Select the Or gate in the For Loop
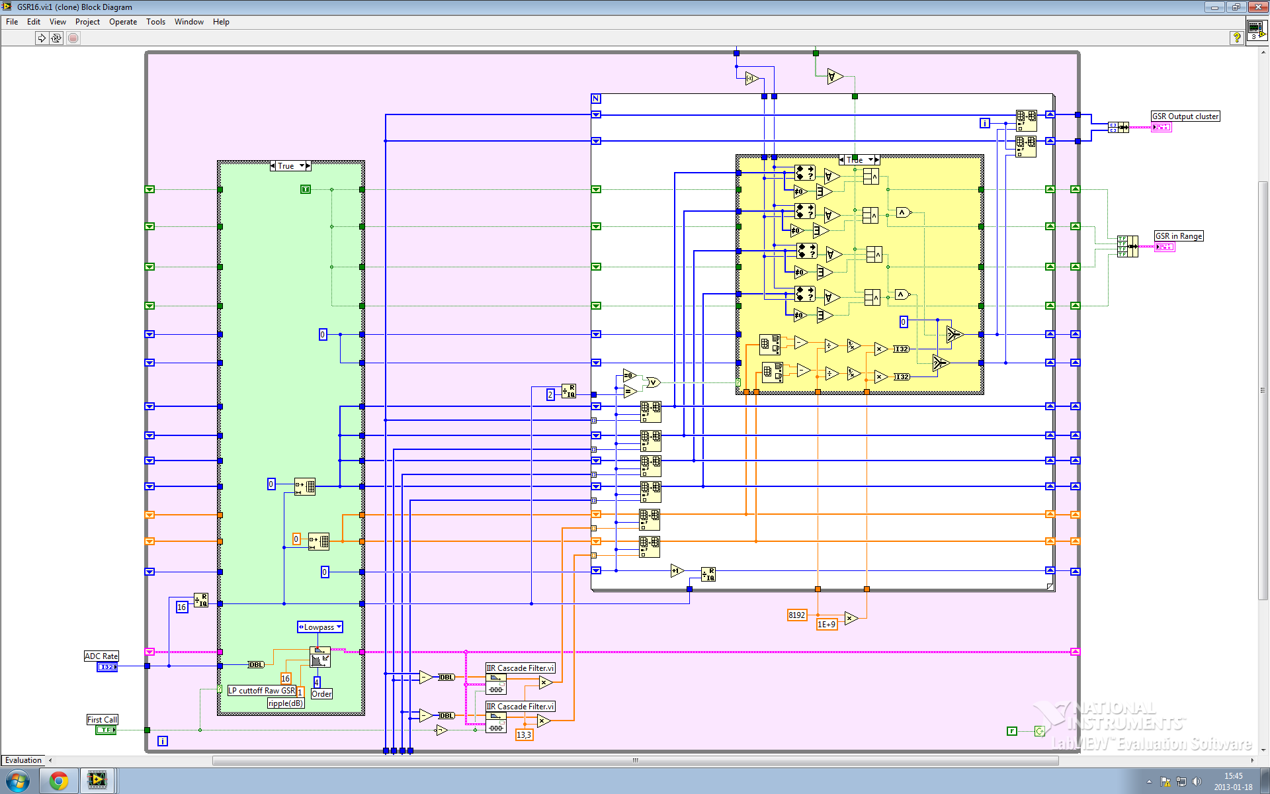Viewport: 1270px width, 794px height. click(652, 382)
